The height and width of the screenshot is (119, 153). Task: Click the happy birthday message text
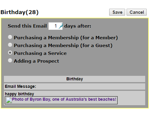[19, 94]
